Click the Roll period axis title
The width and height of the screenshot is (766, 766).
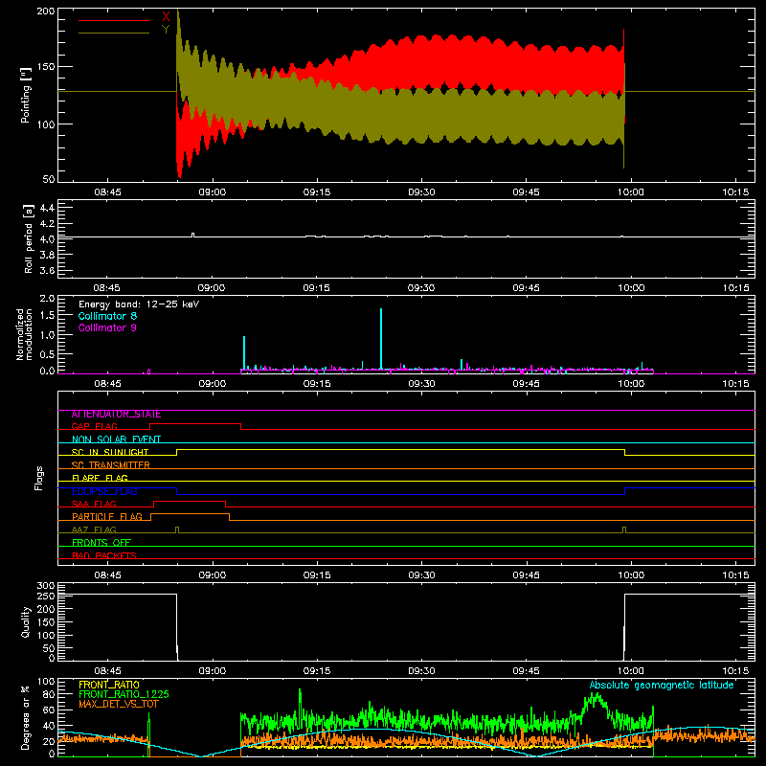(28, 238)
